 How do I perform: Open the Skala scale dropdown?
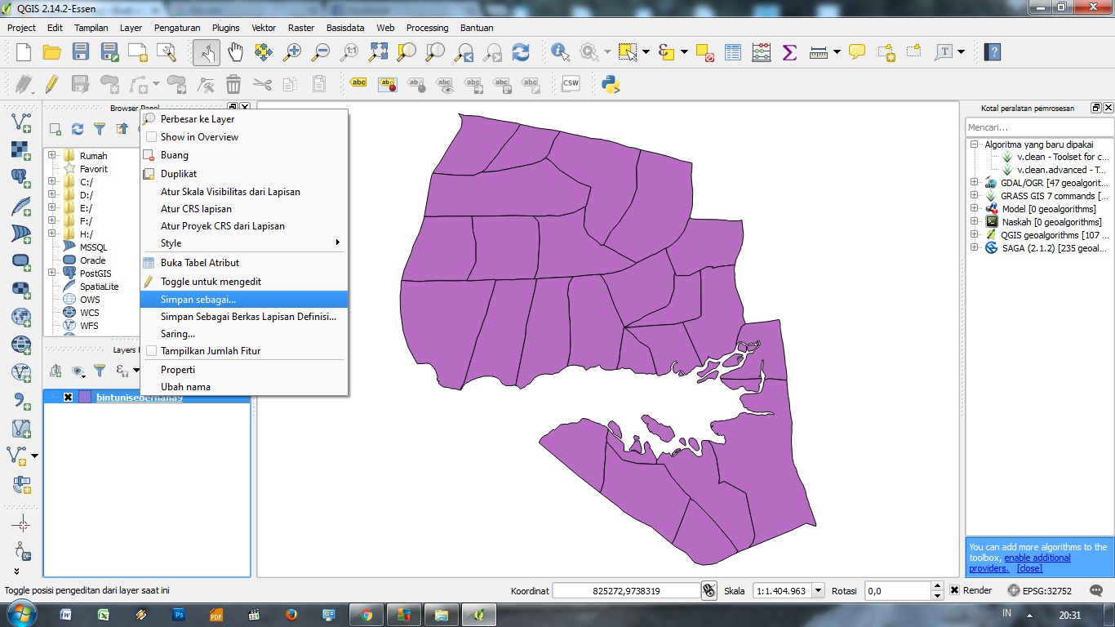click(x=817, y=590)
